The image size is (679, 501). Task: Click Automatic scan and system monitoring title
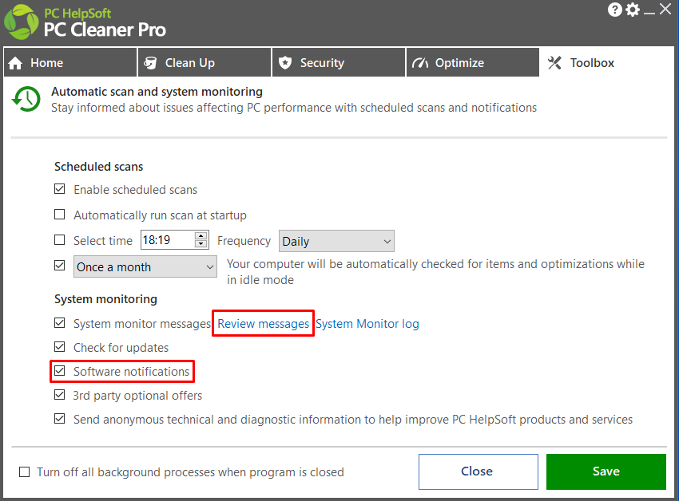coord(157,92)
